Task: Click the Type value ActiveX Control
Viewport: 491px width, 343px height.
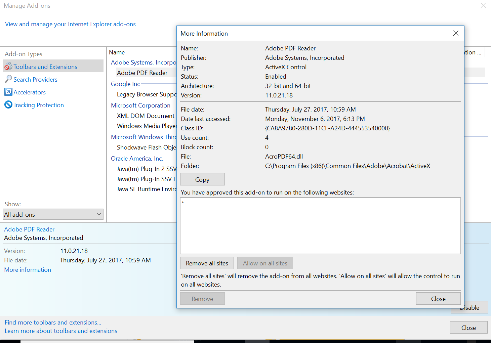Action: click(x=286, y=67)
